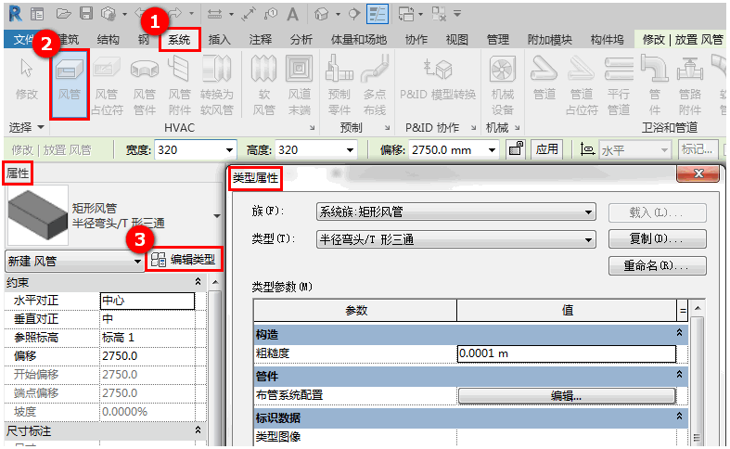
Task: Open the 类型 type dropdown in dialog
Action: [x=589, y=240]
